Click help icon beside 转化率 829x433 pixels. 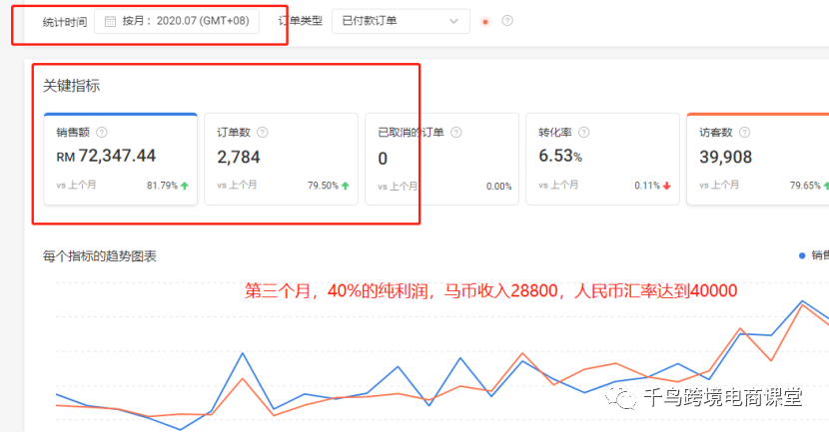pos(583,132)
